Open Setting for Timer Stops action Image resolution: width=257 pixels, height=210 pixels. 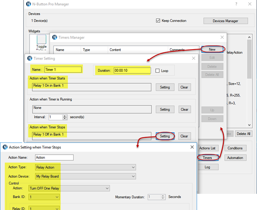tap(165, 136)
